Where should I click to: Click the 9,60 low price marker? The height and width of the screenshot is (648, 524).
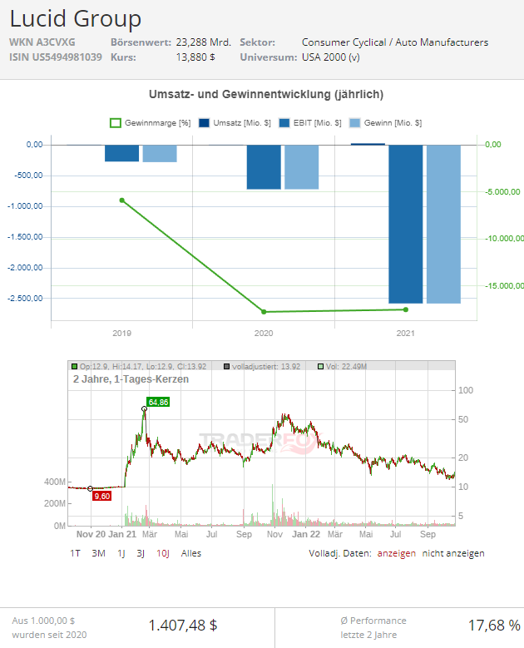[102, 497]
